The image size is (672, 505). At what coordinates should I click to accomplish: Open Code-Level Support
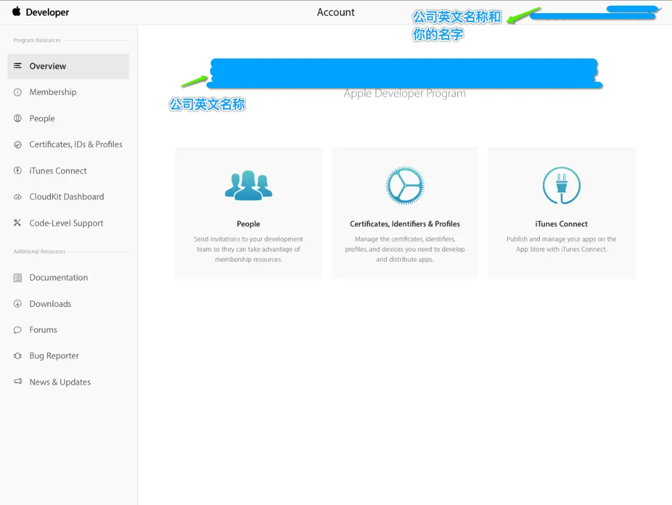click(x=67, y=223)
